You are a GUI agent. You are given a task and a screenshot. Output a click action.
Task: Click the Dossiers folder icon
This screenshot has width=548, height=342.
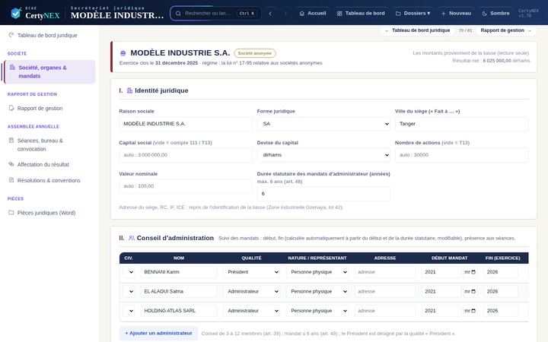click(398, 13)
